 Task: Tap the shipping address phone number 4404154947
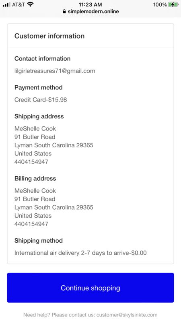click(x=31, y=162)
